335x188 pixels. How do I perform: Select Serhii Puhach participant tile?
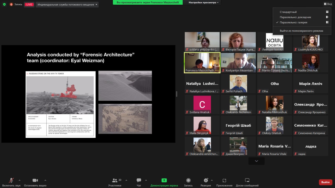pos(238,84)
